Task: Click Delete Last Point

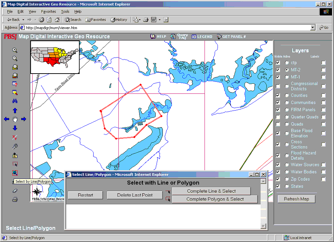Action: pos(135,195)
